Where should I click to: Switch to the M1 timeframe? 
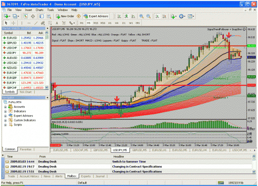click(x=82, y=23)
